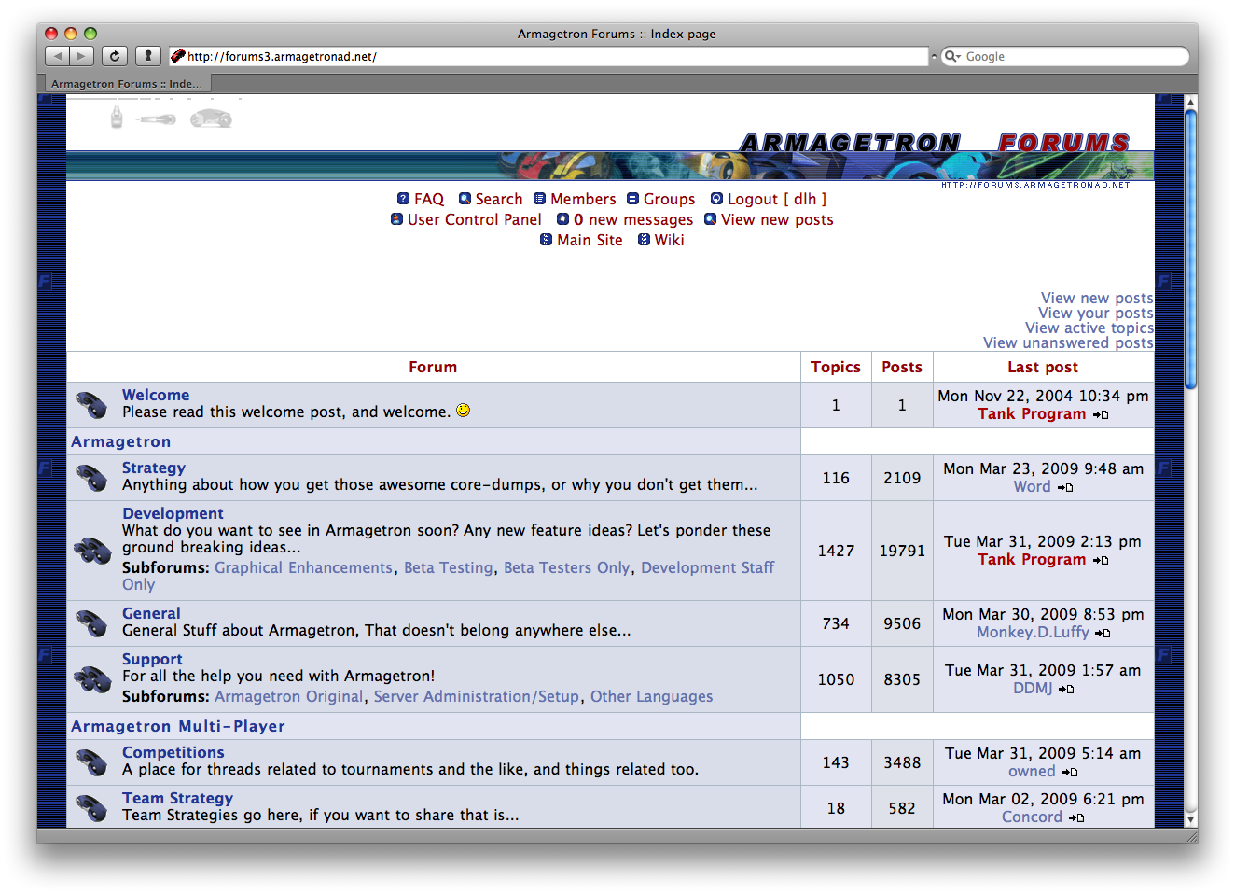This screenshot has width=1235, height=894.
Task: Click latest-post icon next to Concord
Action: click(1076, 817)
